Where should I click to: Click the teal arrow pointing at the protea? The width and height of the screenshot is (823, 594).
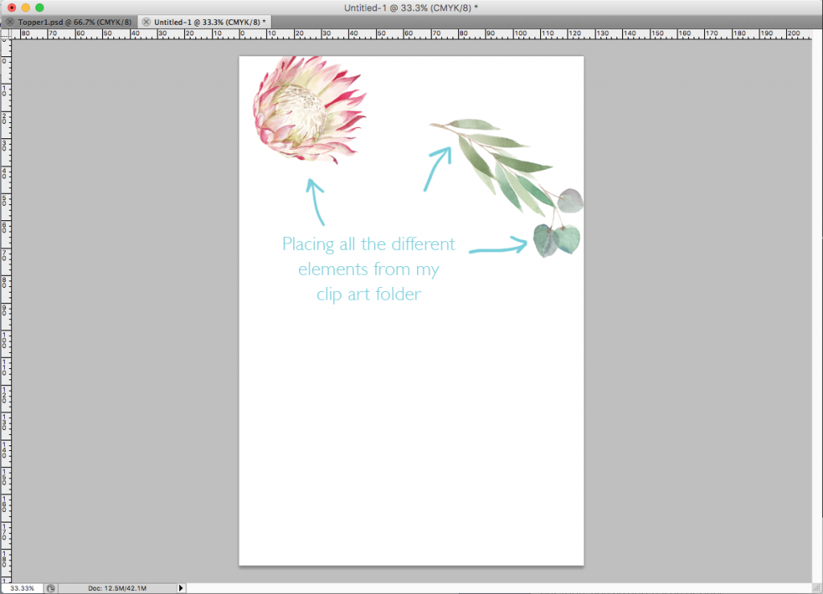coord(316,201)
